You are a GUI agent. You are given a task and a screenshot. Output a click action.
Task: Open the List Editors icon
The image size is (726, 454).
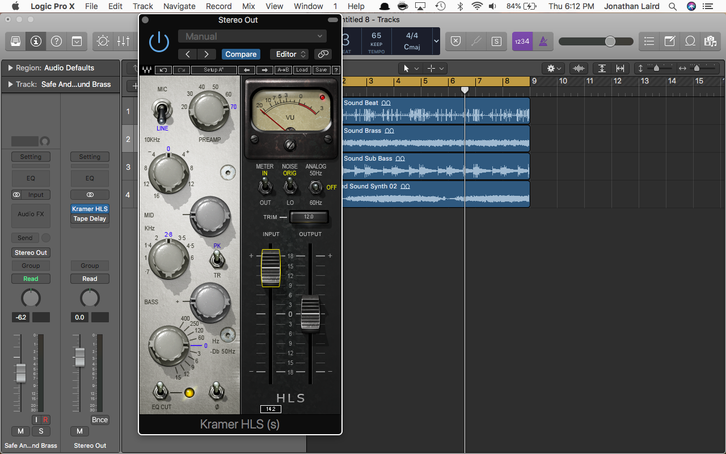(649, 41)
